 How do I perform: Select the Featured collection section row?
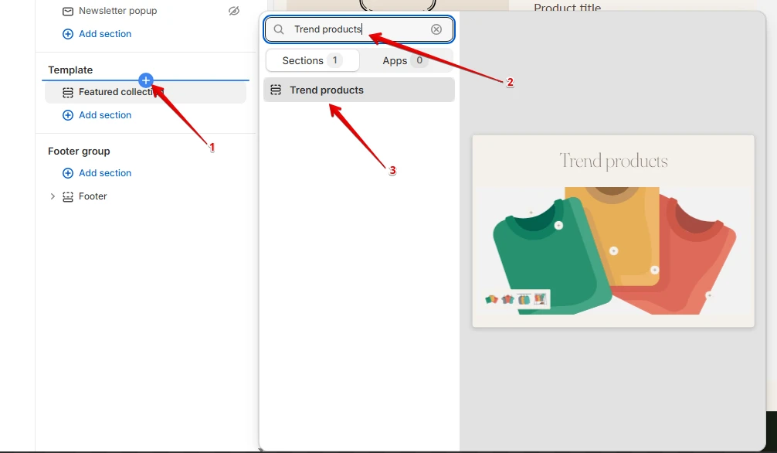click(x=146, y=92)
